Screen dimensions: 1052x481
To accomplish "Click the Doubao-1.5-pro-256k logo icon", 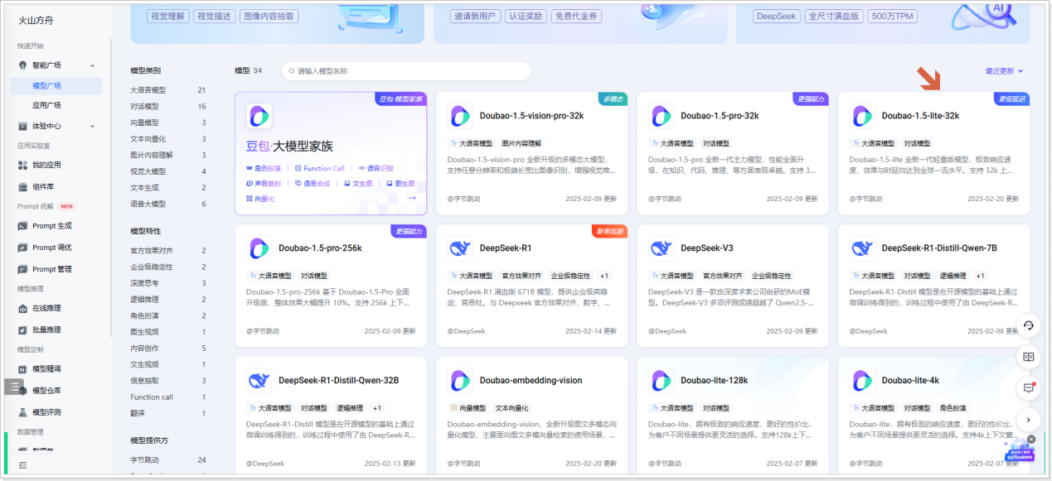I will (259, 248).
